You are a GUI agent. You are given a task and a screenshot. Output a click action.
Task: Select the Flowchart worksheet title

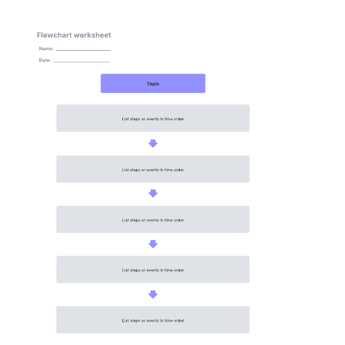coord(74,35)
